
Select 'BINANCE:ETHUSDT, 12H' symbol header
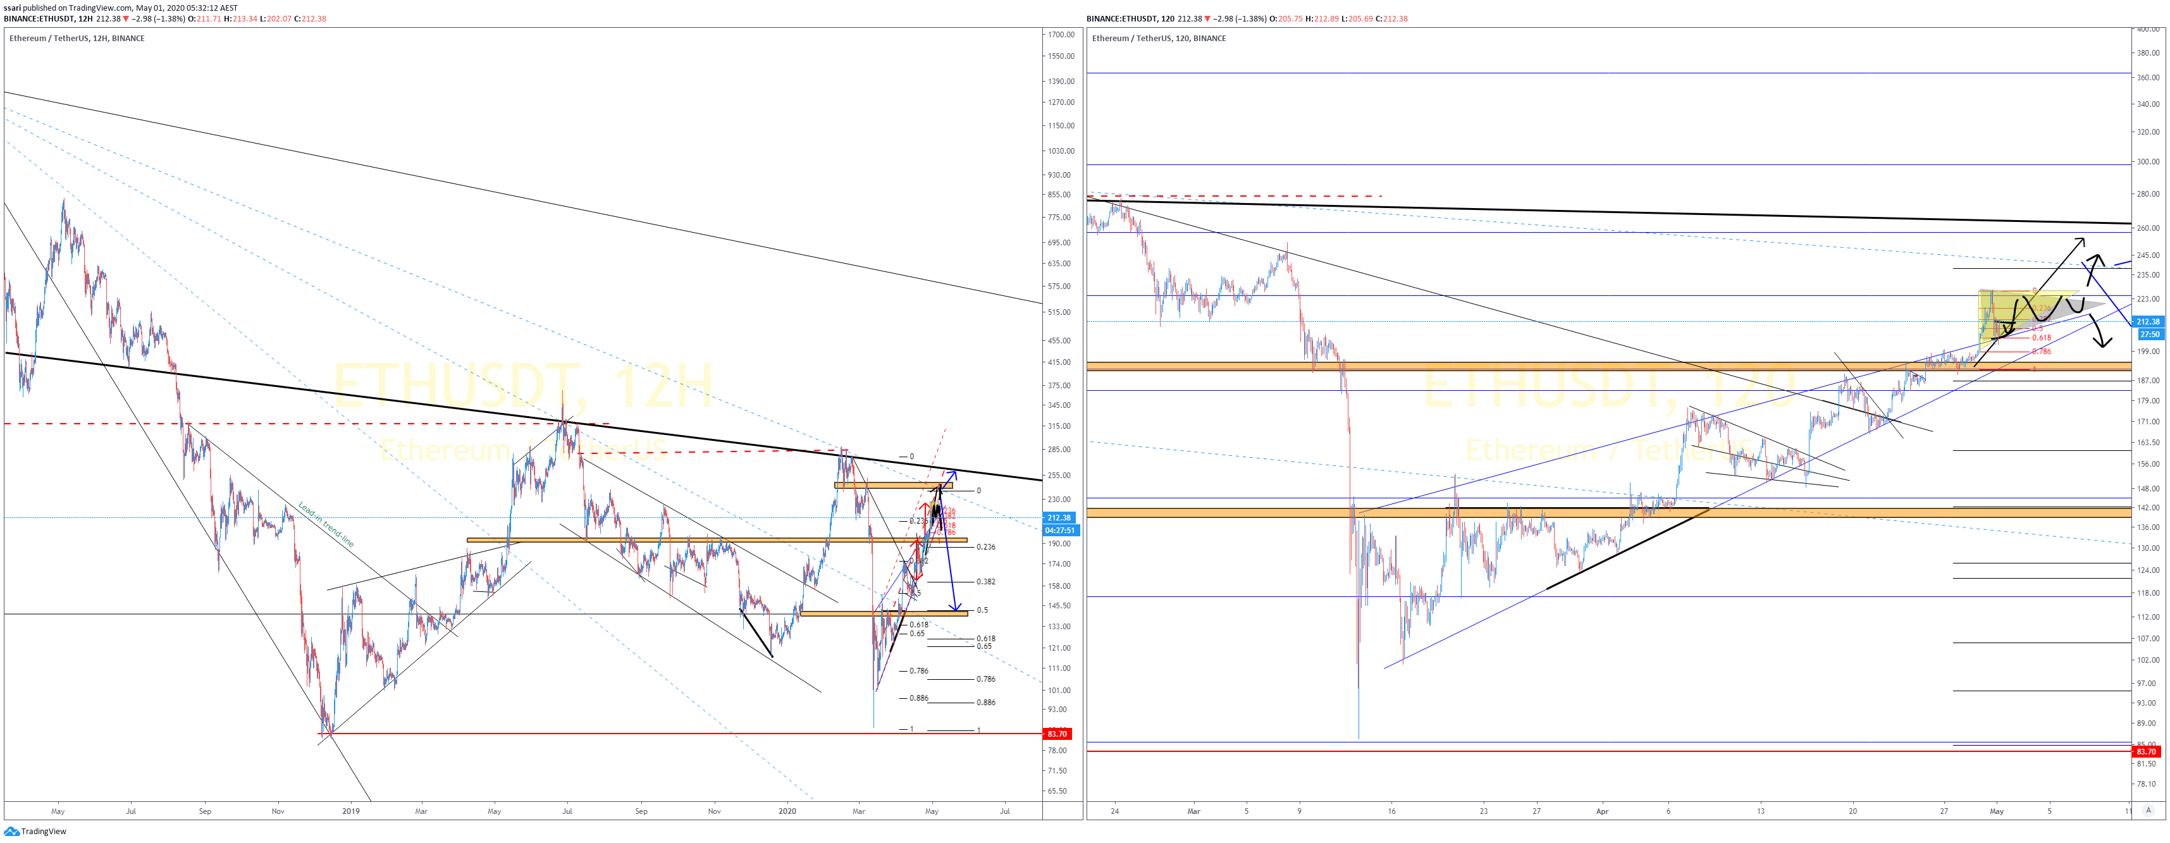click(x=48, y=18)
